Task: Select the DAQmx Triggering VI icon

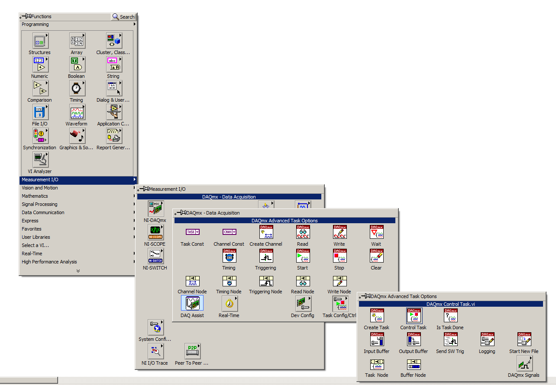Action: 266,256
